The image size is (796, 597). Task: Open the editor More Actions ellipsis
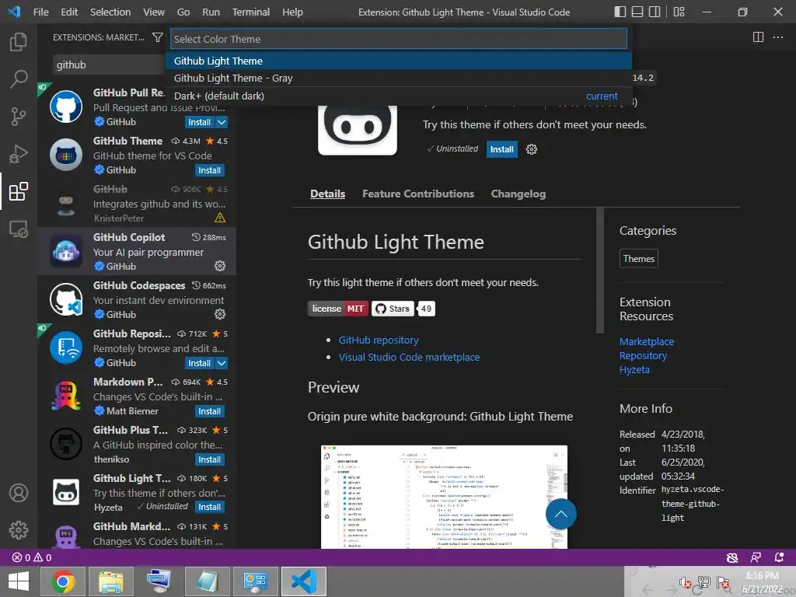point(777,37)
